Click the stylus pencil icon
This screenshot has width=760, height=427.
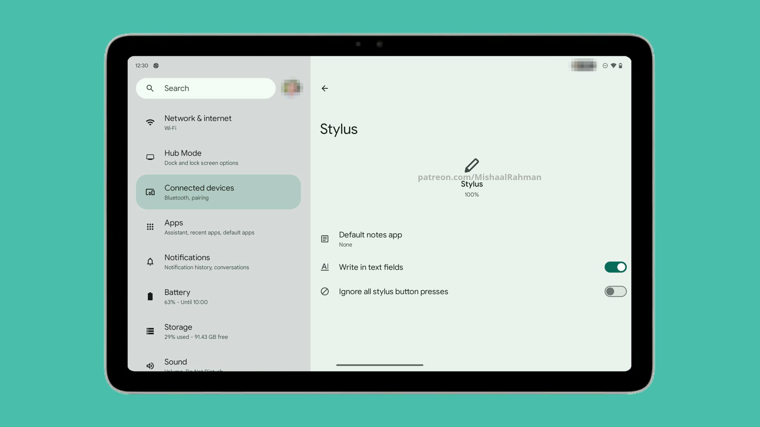point(471,165)
